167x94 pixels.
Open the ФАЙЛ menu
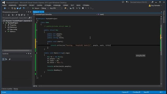click(x=4, y=5)
